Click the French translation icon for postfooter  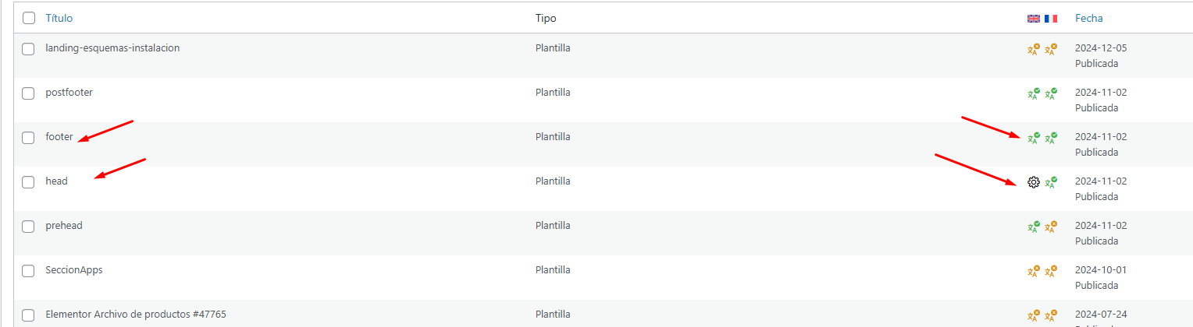click(x=1051, y=93)
